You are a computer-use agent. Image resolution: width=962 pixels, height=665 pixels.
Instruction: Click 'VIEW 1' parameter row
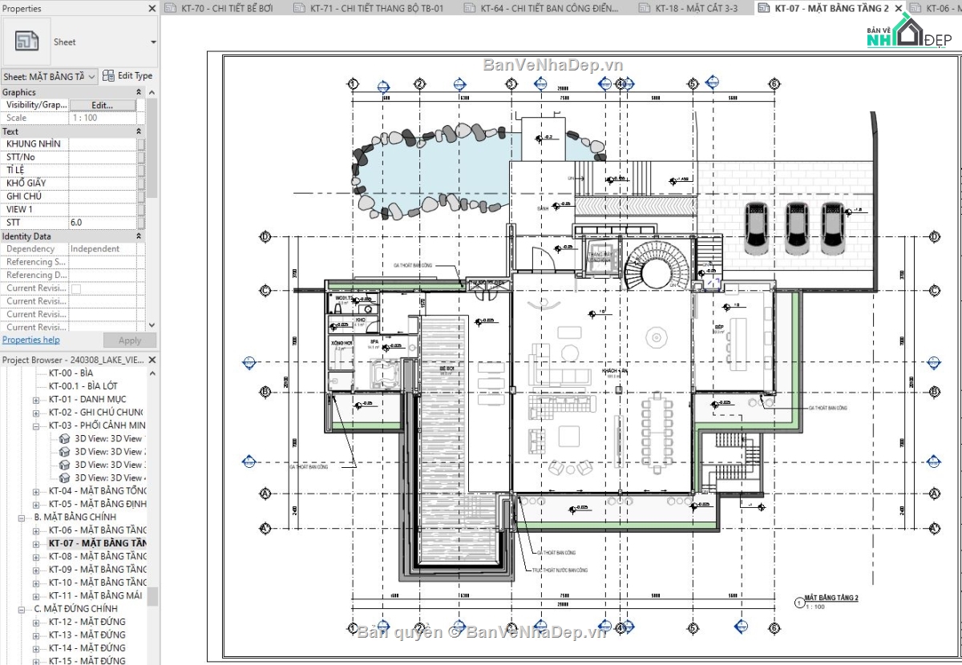coord(74,209)
